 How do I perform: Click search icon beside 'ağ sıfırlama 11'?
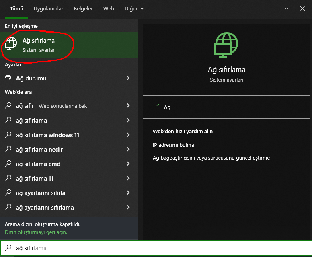pyautogui.click(x=8, y=178)
